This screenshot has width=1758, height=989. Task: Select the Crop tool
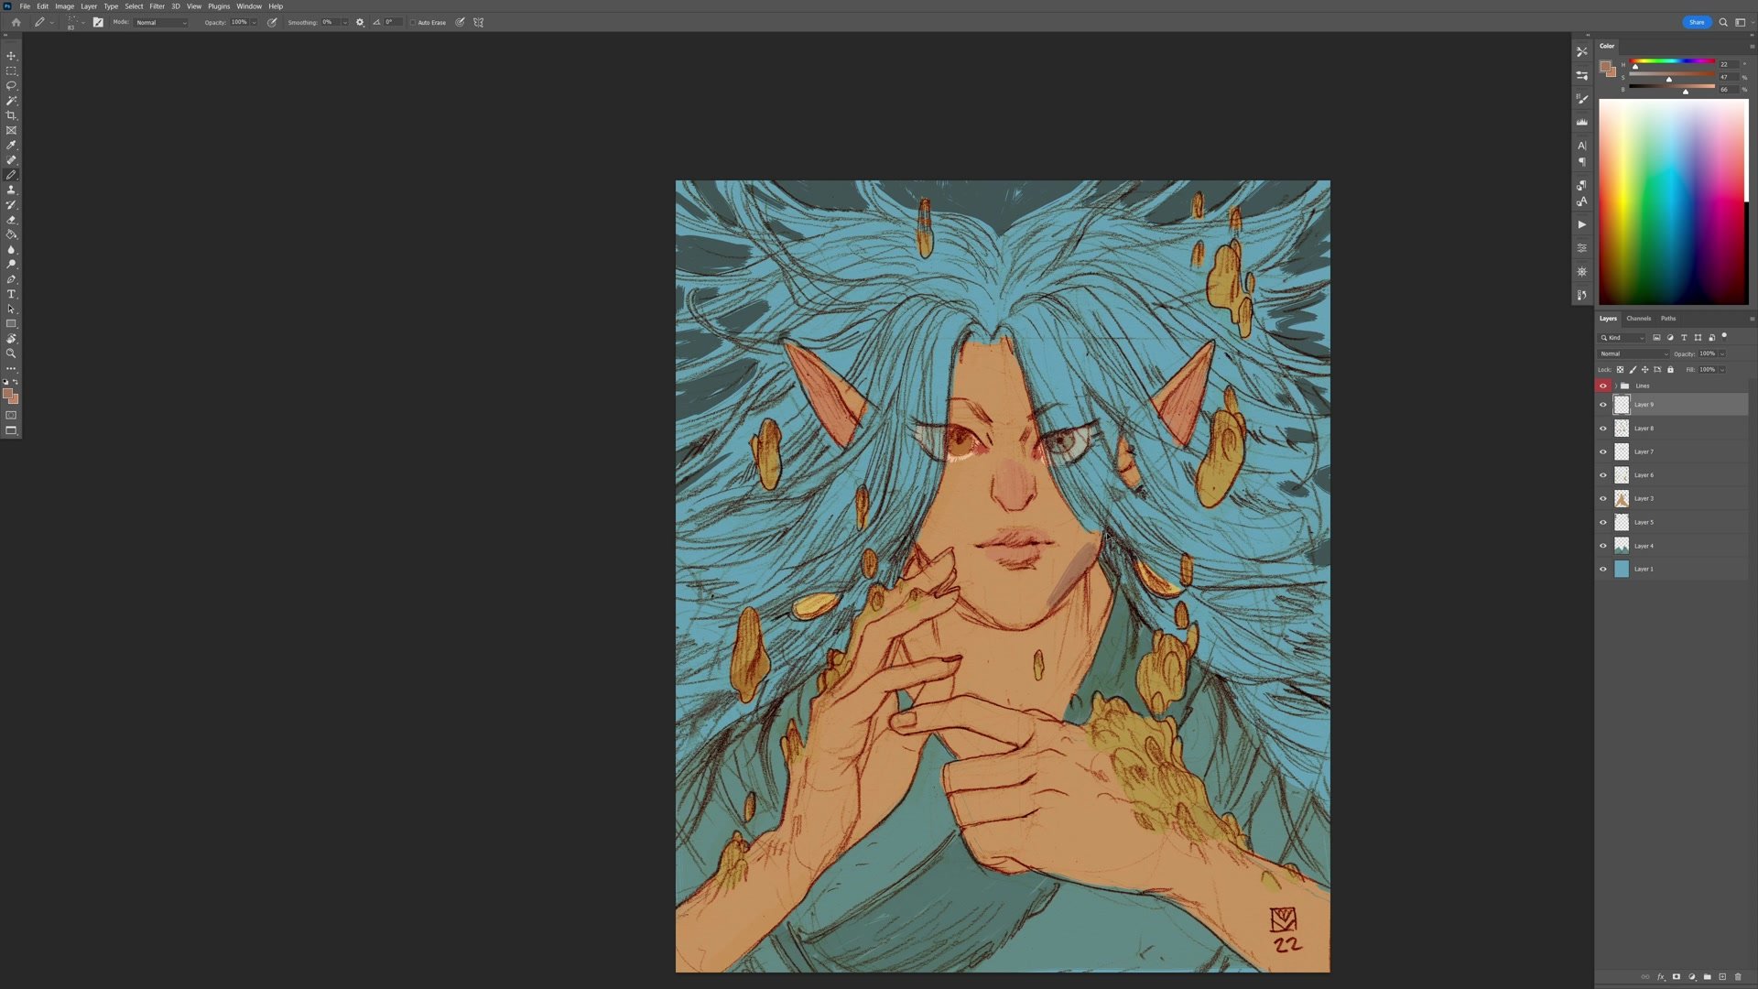pos(11,115)
